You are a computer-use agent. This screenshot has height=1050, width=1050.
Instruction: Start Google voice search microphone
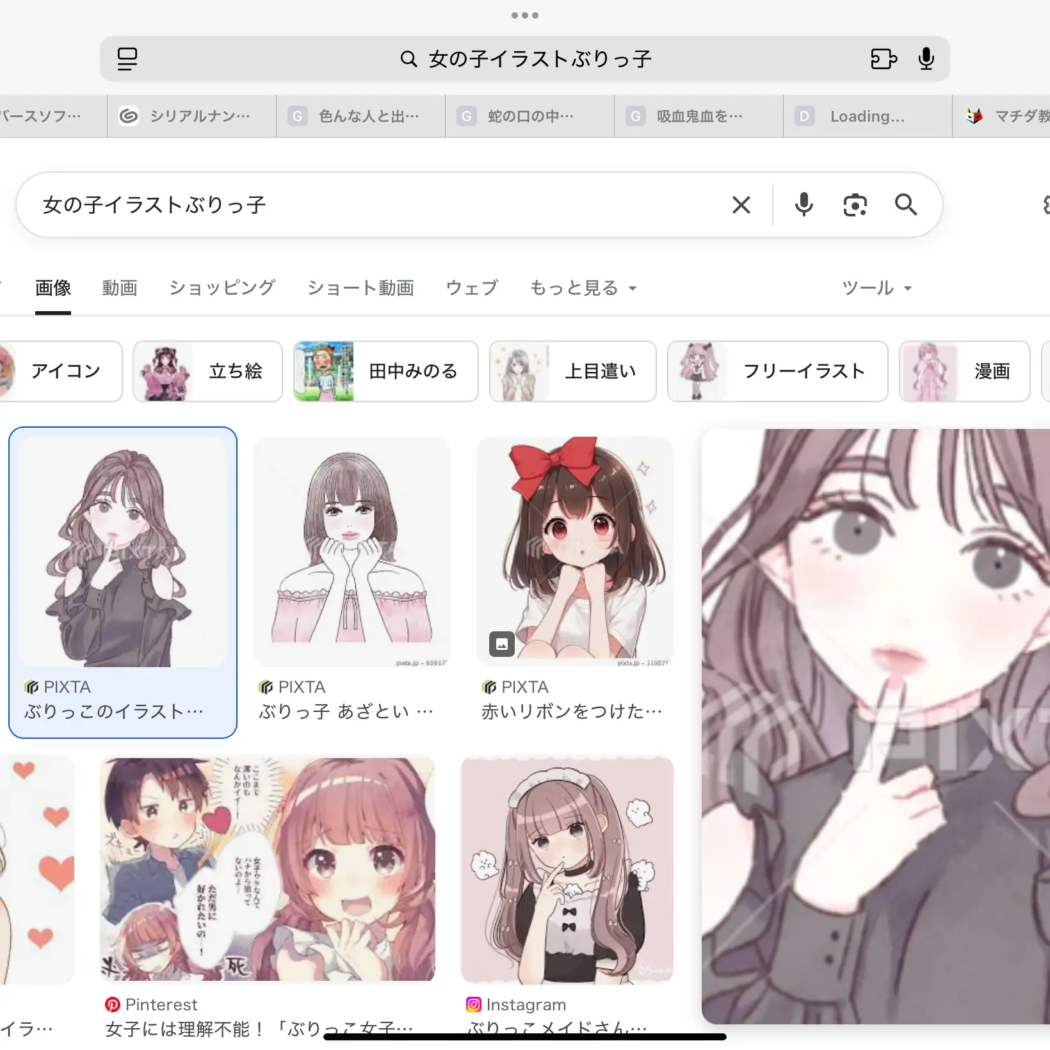pyautogui.click(x=804, y=205)
